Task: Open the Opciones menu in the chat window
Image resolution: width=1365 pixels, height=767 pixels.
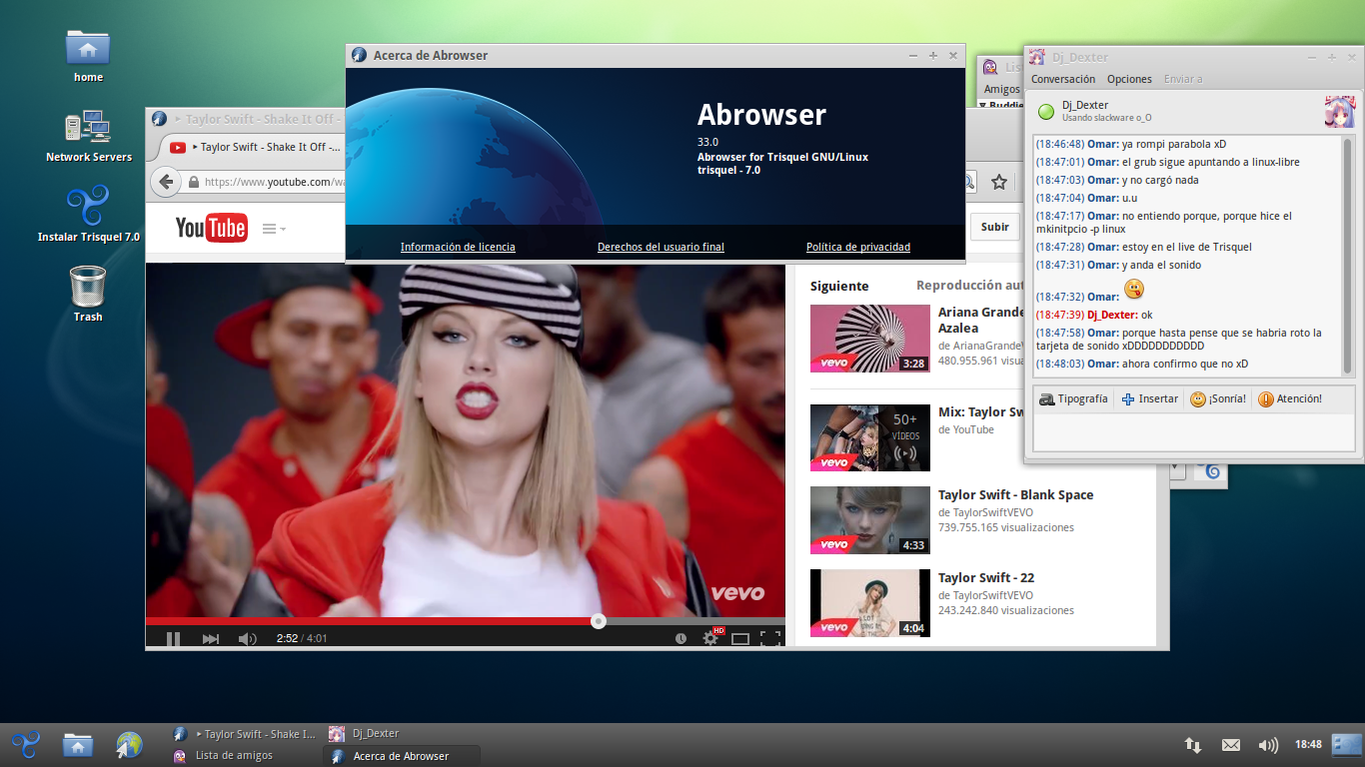Action: coord(1129,79)
